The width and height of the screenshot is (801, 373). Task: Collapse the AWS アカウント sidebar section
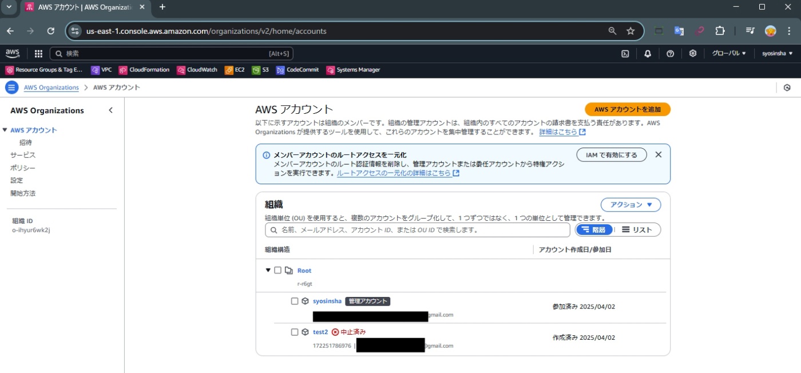coord(5,130)
